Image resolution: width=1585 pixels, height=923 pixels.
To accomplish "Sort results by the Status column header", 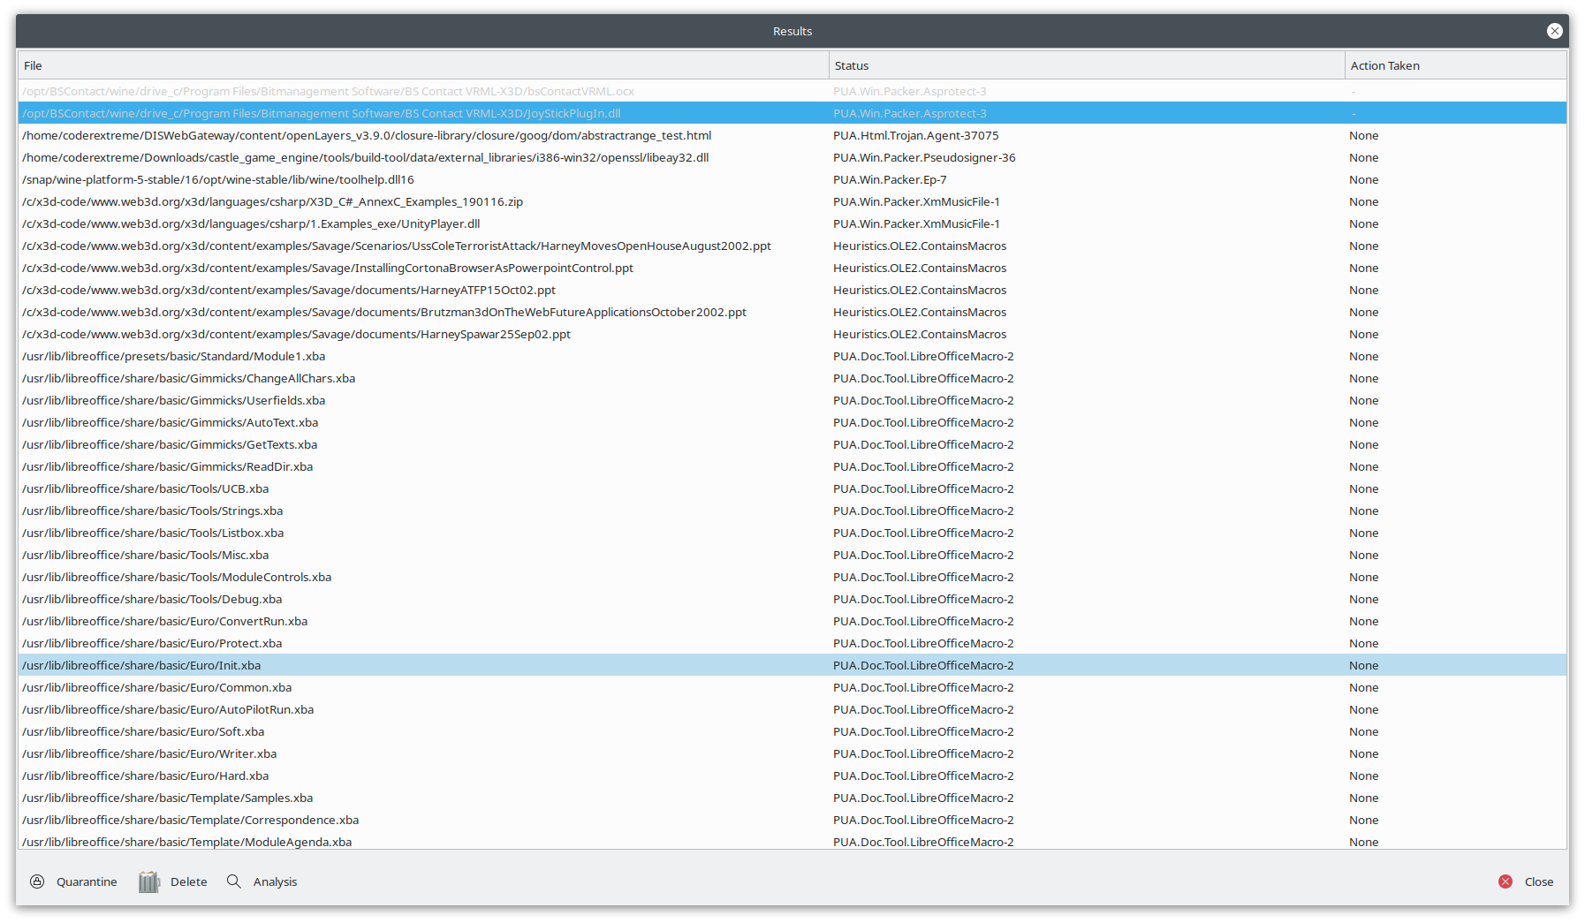I will coord(1086,65).
